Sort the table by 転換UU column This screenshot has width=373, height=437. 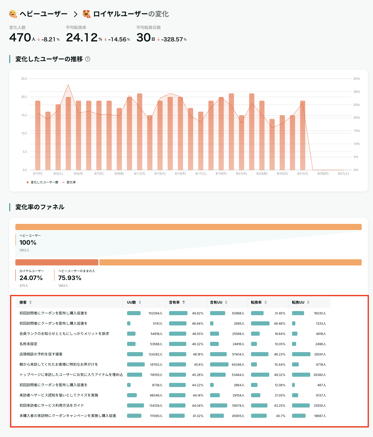308,302
